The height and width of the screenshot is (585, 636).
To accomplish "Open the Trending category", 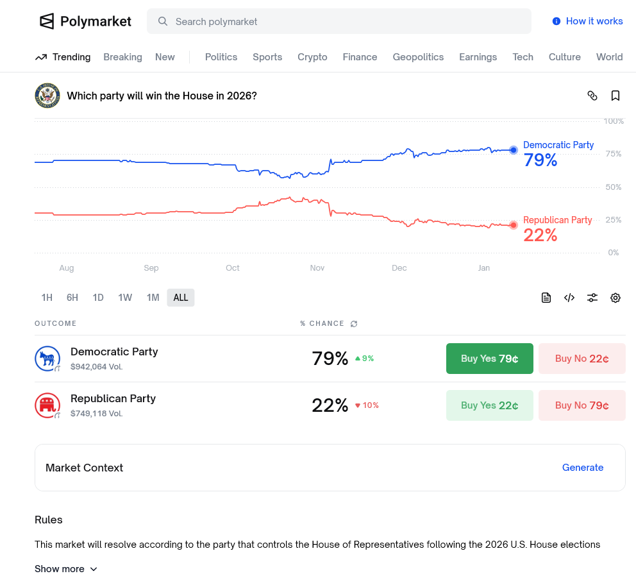I will pos(63,57).
